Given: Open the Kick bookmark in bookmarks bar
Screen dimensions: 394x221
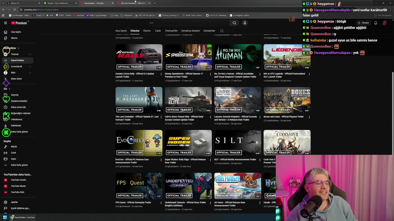Looking at the screenshot, I should pyautogui.click(x=50, y=15).
